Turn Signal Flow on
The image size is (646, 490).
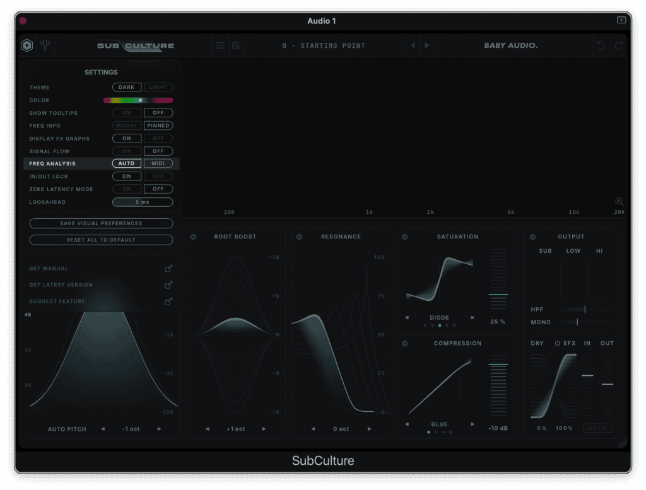click(126, 151)
